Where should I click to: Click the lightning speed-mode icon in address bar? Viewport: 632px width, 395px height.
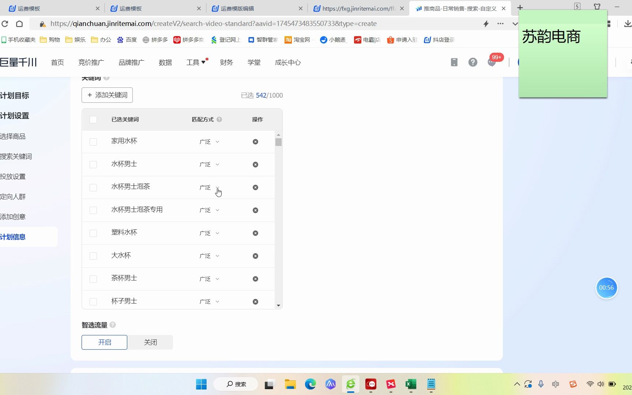486,24
